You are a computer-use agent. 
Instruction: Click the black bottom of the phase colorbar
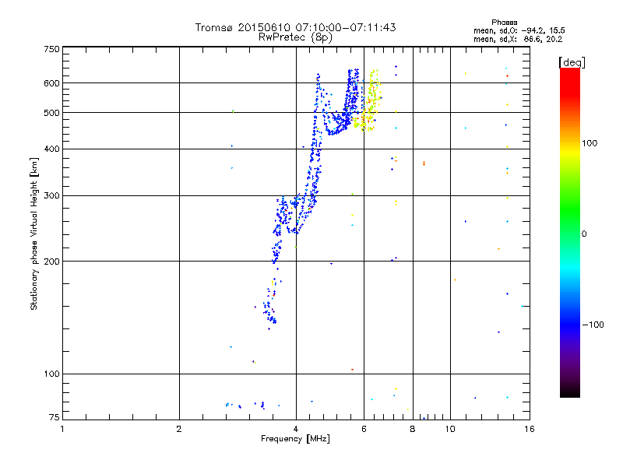pyautogui.click(x=570, y=392)
